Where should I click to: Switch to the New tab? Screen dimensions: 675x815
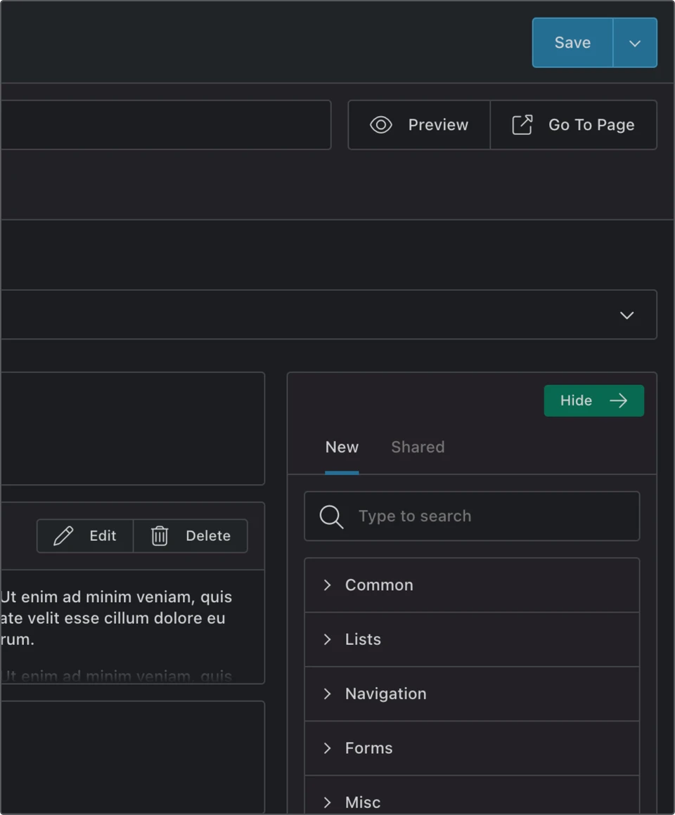point(342,448)
